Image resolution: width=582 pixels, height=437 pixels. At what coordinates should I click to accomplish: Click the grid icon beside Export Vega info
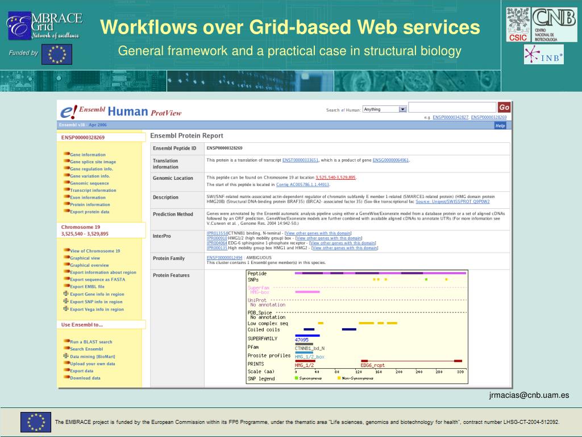[x=66, y=308]
